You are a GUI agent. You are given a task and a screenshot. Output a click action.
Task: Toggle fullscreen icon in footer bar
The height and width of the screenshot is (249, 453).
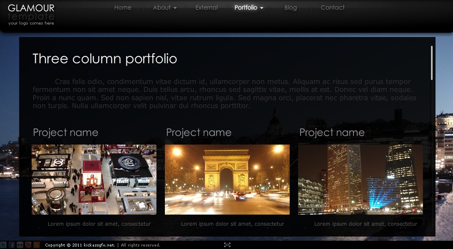[227, 245]
